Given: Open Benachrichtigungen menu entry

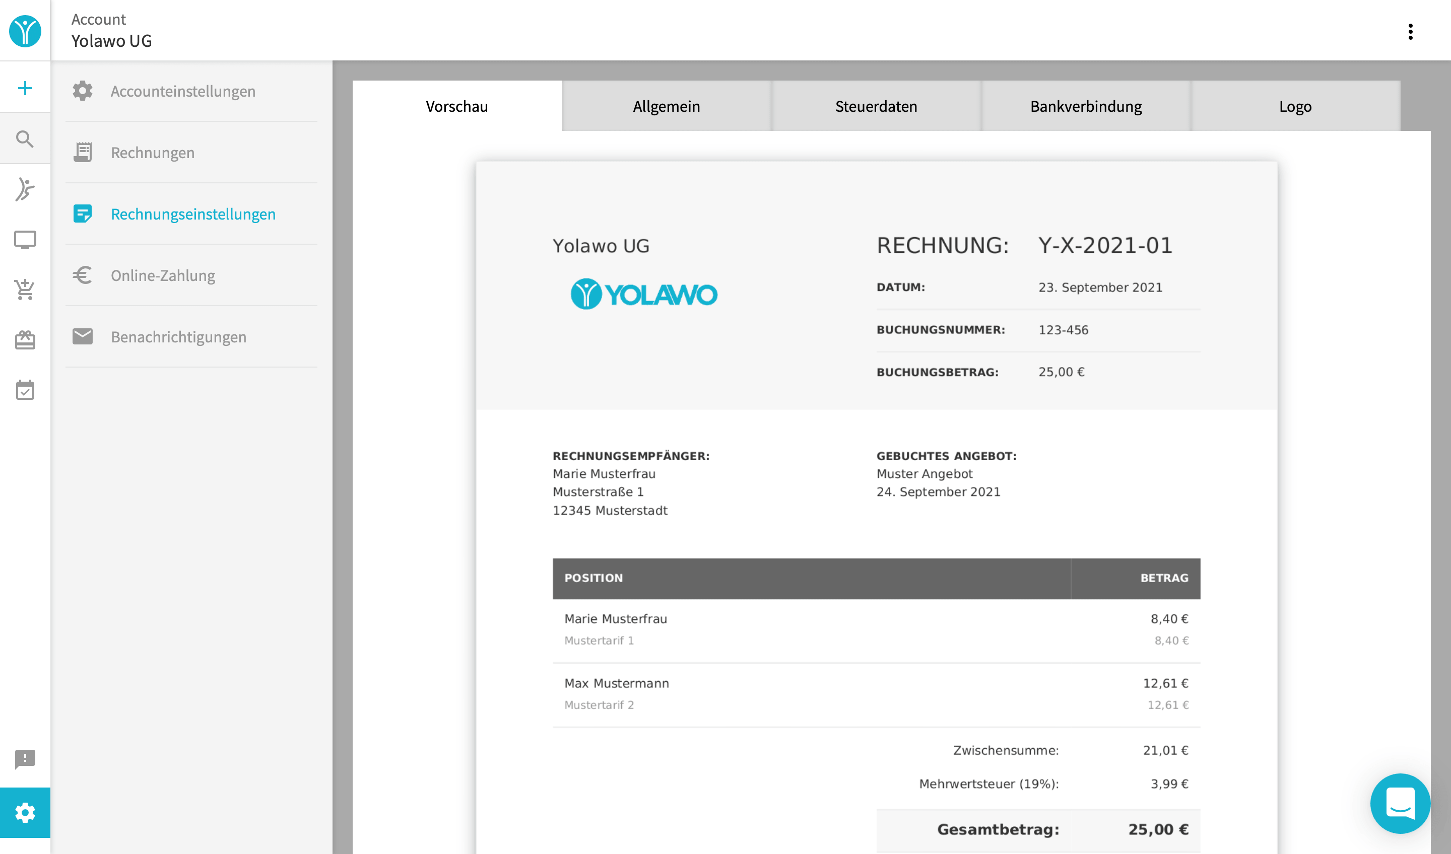Looking at the screenshot, I should tap(192, 337).
